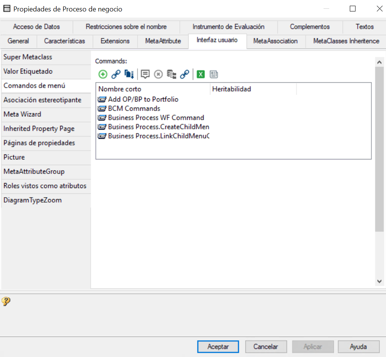Open MetaAttributeGroup in the side list
This screenshot has height=357, width=386.
(46, 172)
